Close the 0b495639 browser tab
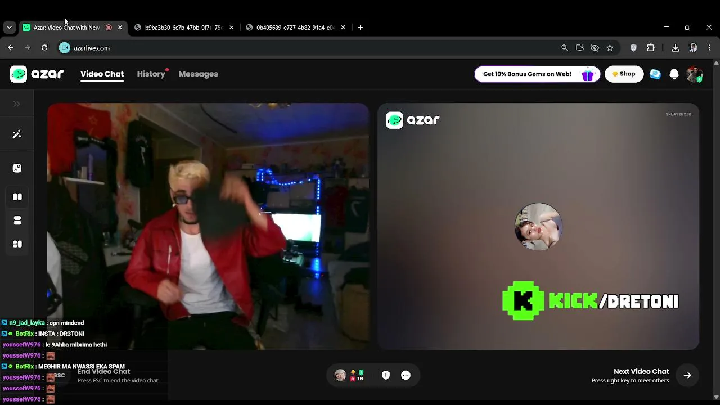720x405 pixels. [343, 28]
